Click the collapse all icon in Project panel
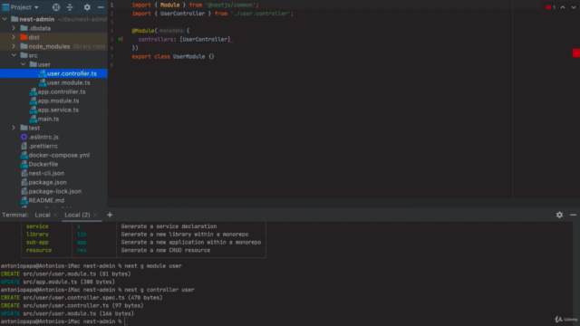580x326 pixels. pos(70,7)
